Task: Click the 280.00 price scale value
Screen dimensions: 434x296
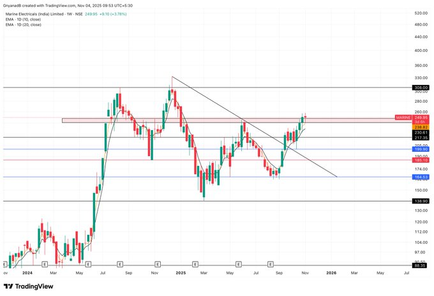Action: [421, 101]
